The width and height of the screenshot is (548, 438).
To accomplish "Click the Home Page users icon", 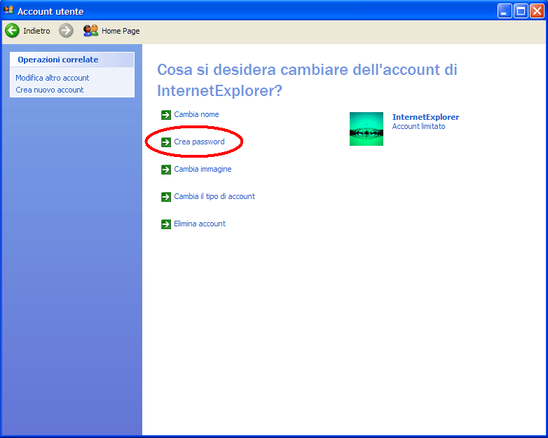I will pyautogui.click(x=90, y=31).
